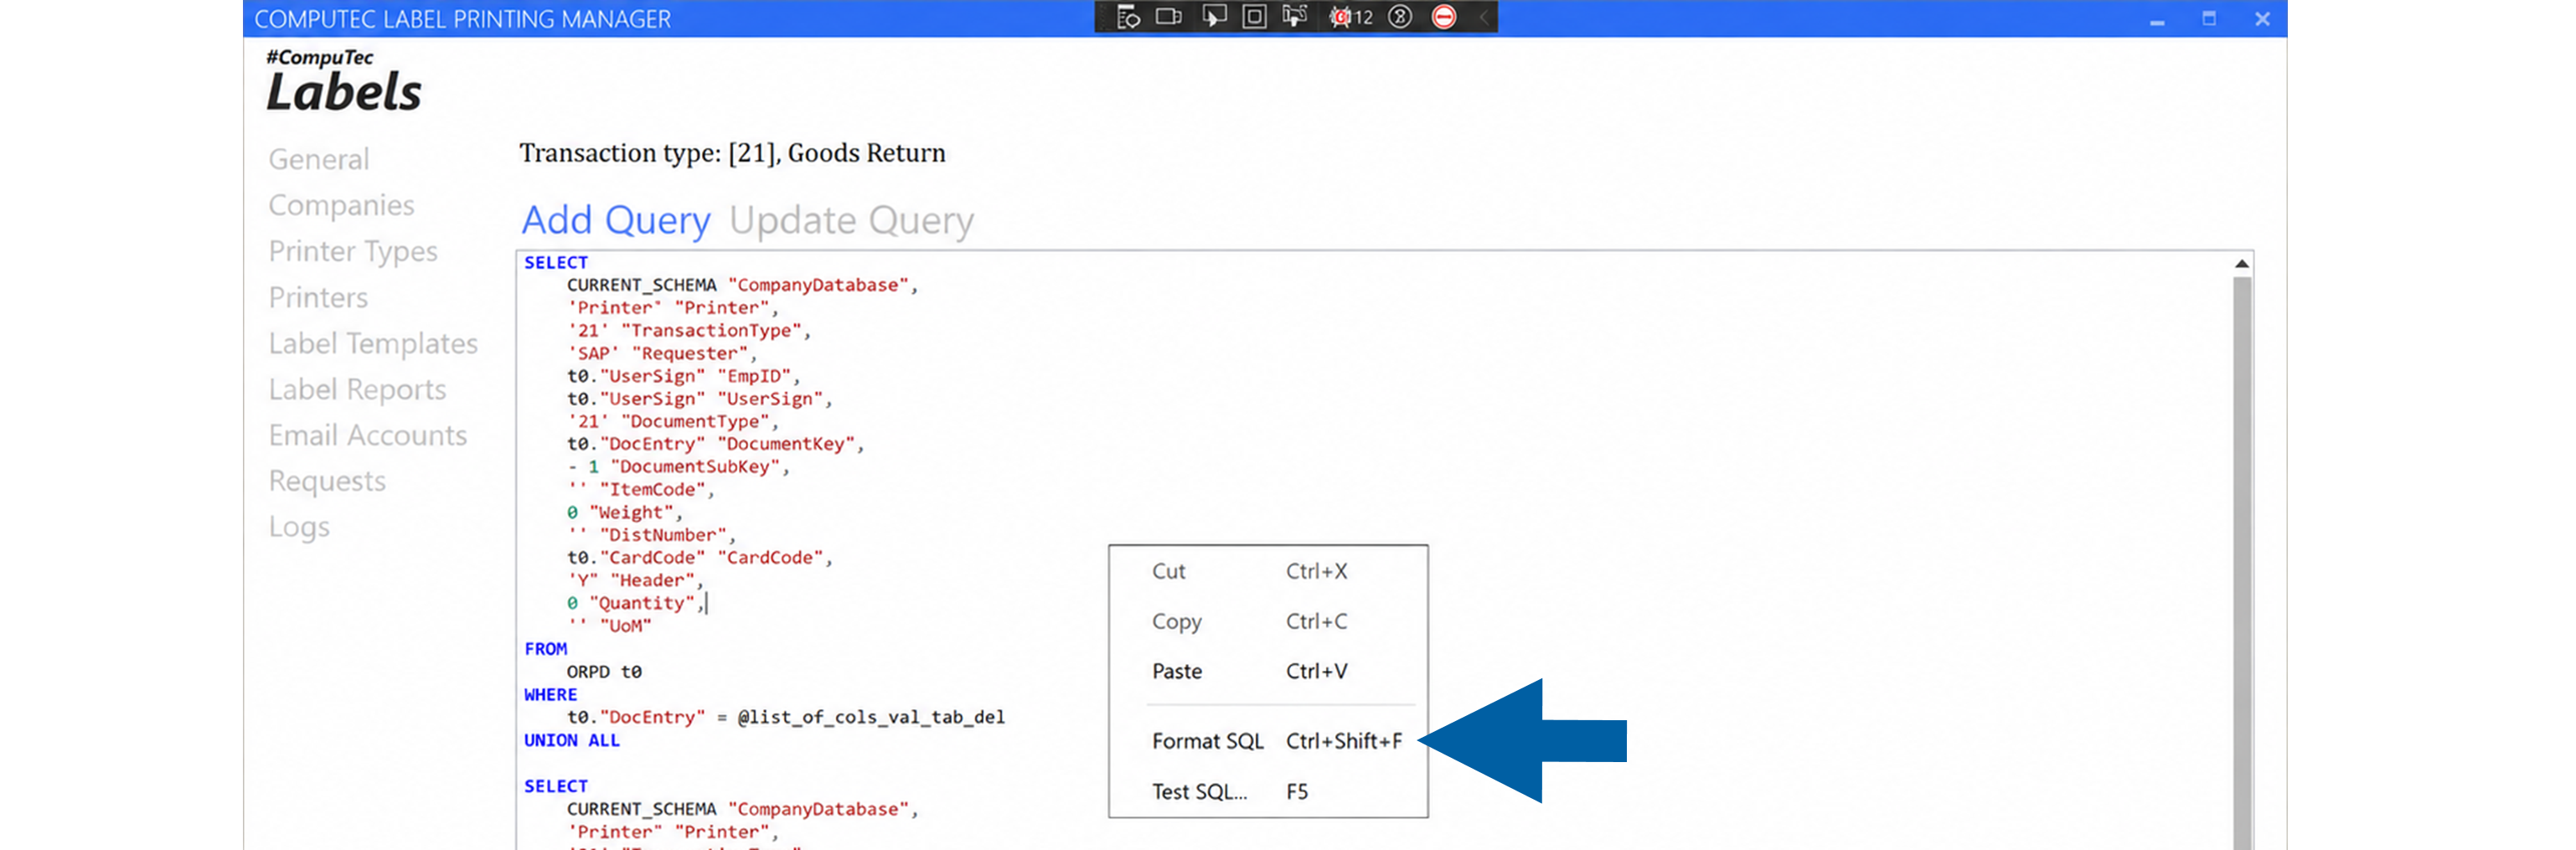The height and width of the screenshot is (850, 2576).
Task: Place cursor on the "Quantity" line
Action: click(636, 603)
